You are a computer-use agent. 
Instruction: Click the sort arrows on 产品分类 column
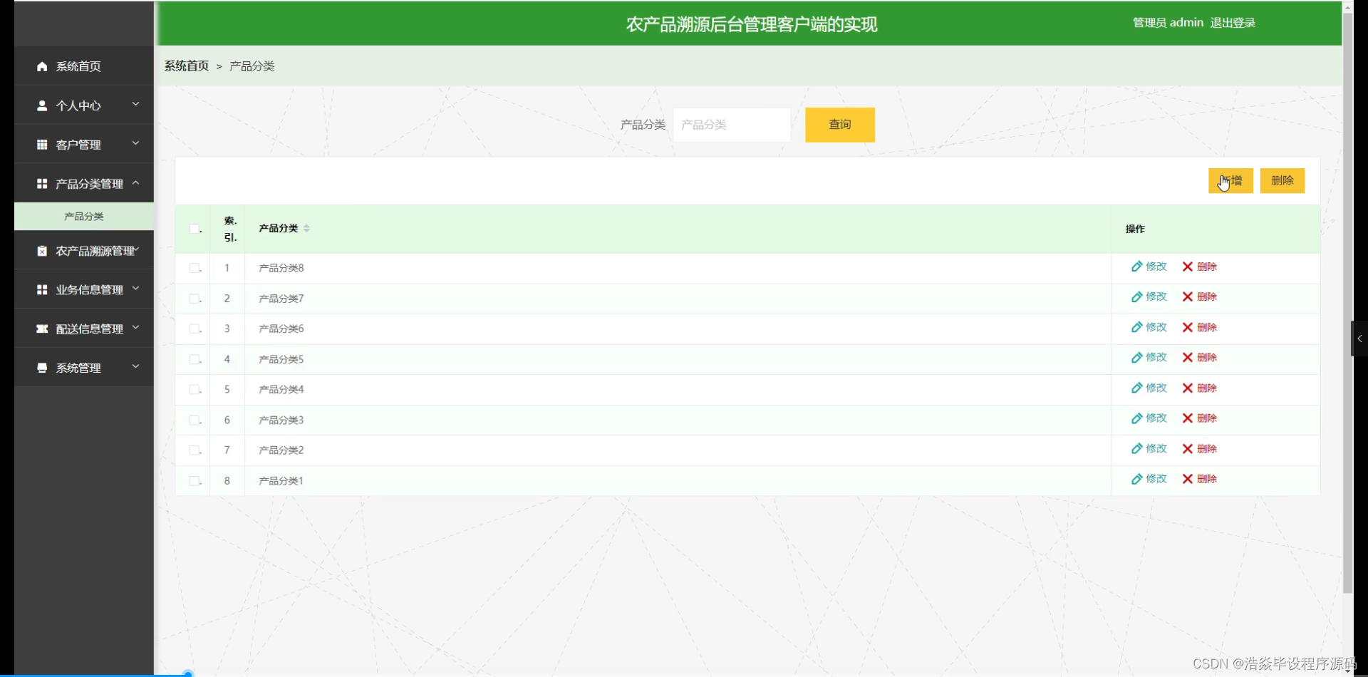[x=307, y=228]
